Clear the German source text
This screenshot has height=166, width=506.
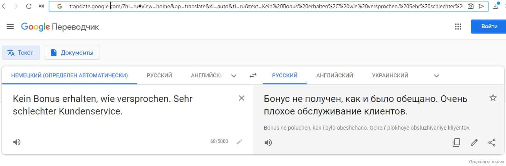pos(242,98)
